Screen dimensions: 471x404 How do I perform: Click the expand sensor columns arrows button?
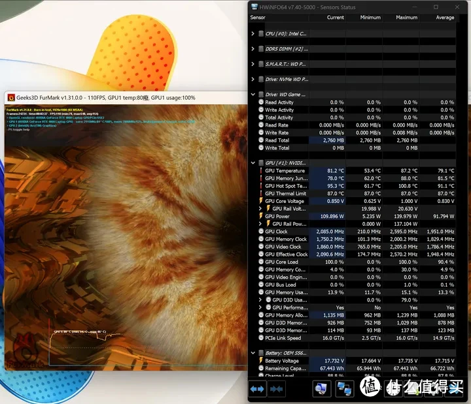tap(257, 389)
